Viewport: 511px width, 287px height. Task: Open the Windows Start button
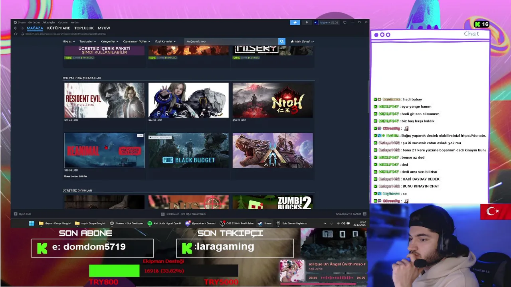pos(32,223)
